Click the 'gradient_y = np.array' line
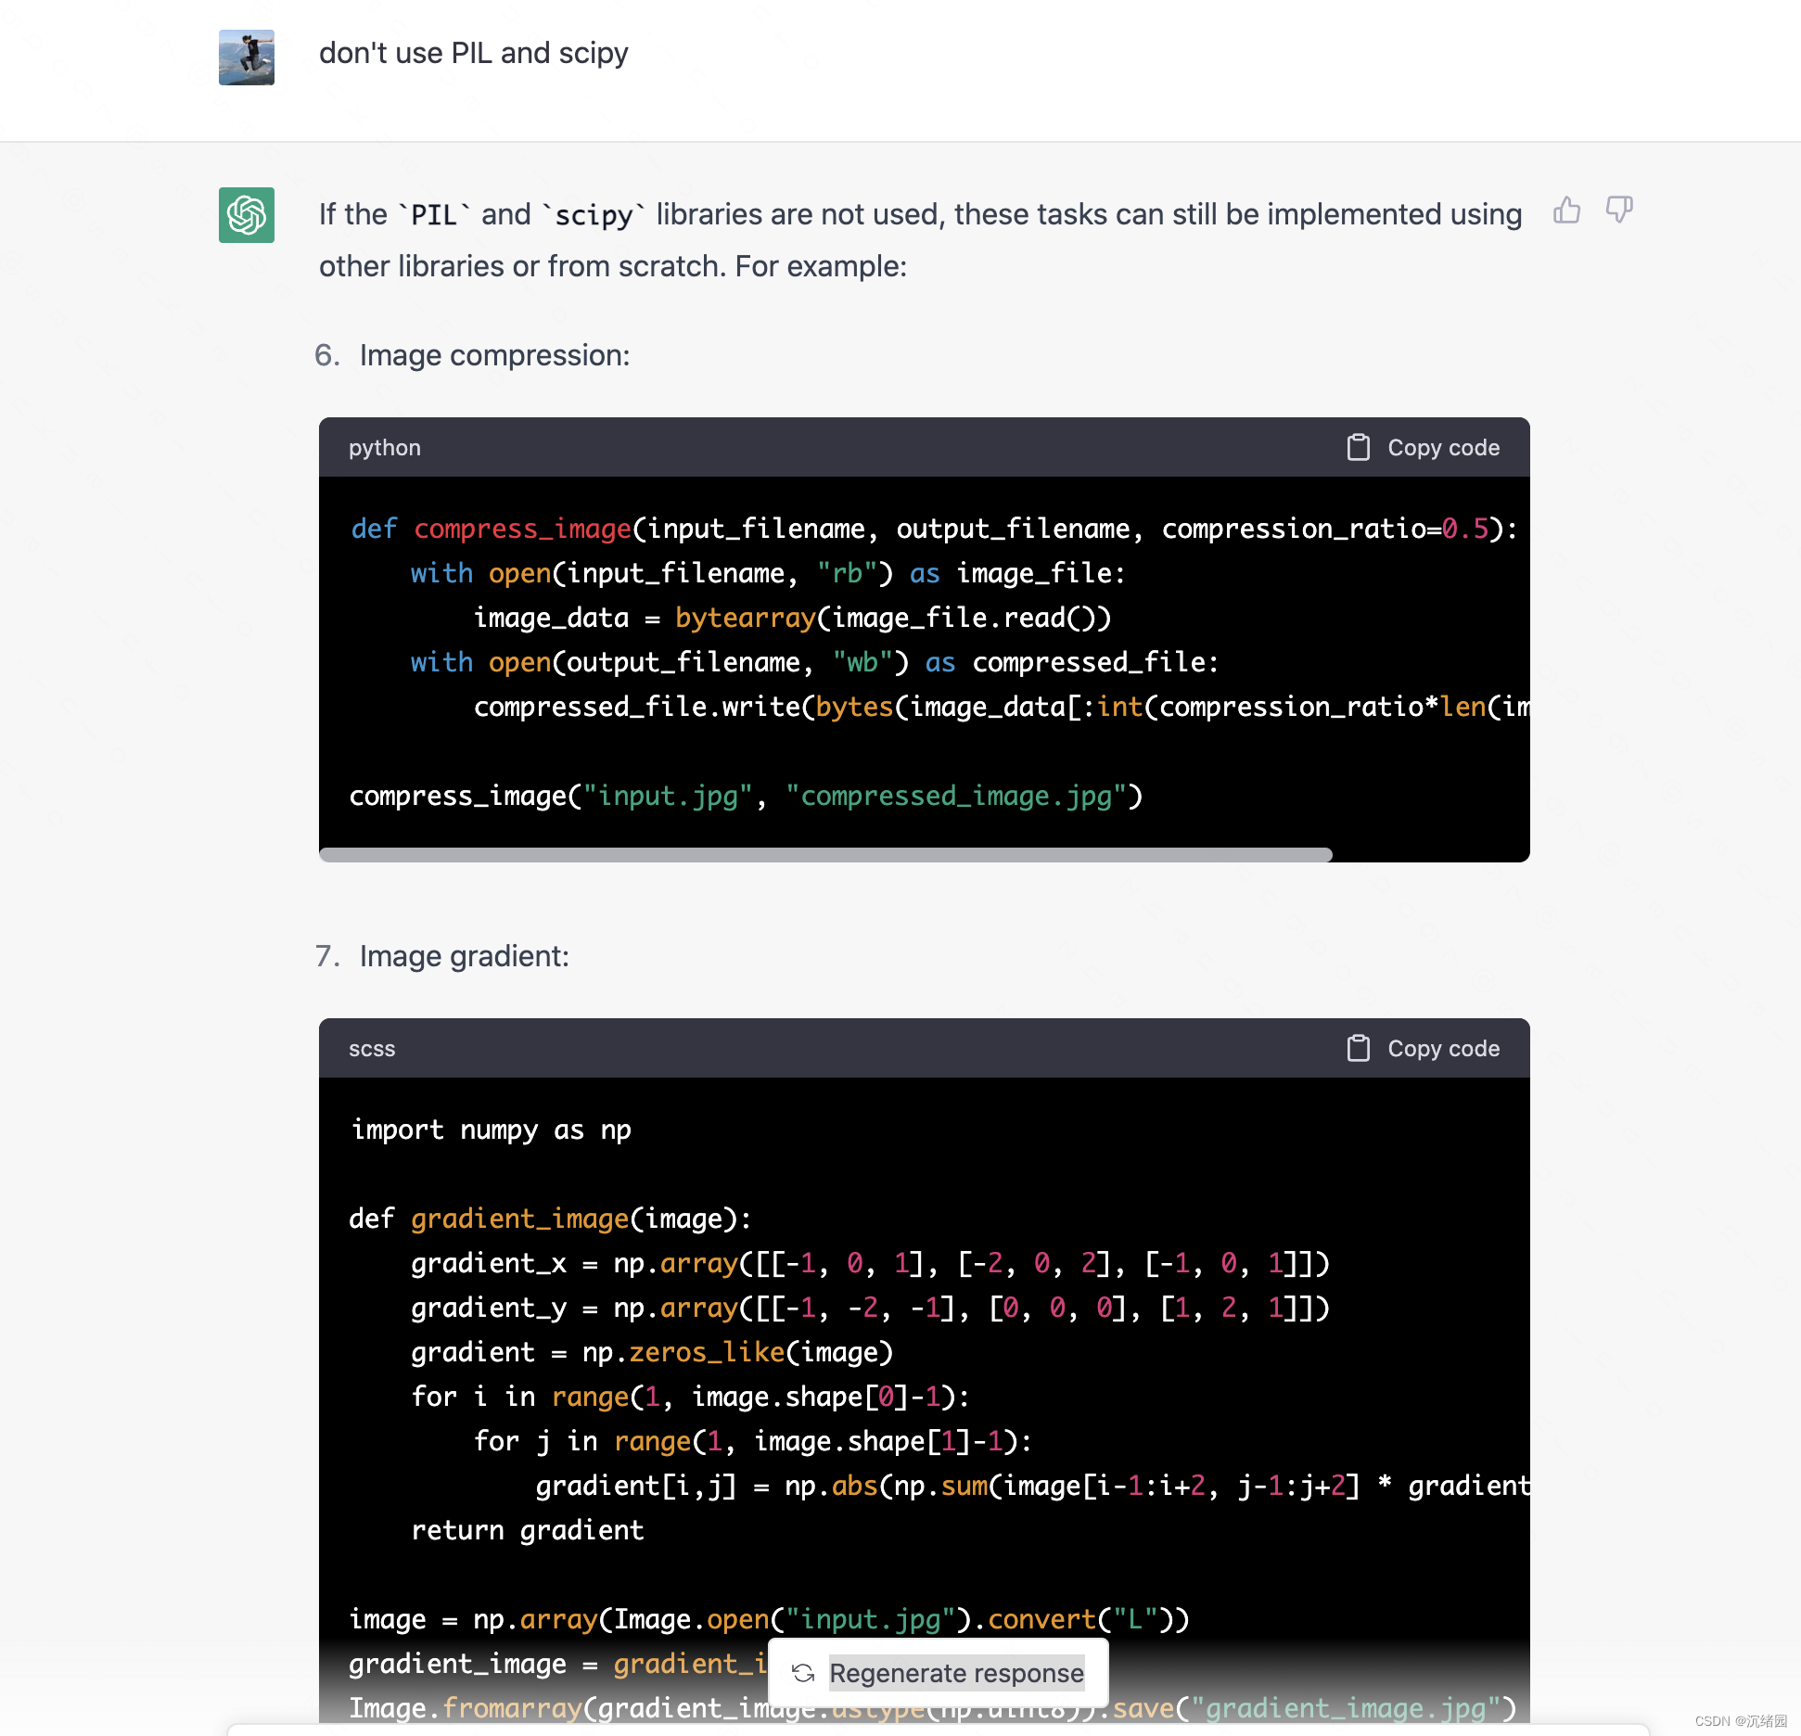 pos(870,1308)
